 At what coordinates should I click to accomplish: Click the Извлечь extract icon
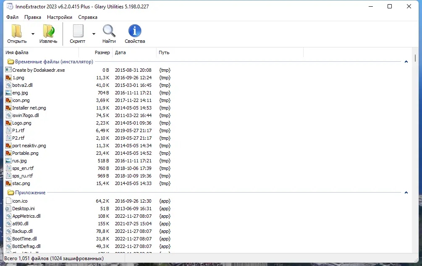pos(48,31)
